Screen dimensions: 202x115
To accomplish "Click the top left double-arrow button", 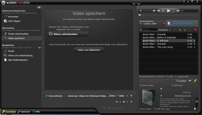I will tap(134, 4).
